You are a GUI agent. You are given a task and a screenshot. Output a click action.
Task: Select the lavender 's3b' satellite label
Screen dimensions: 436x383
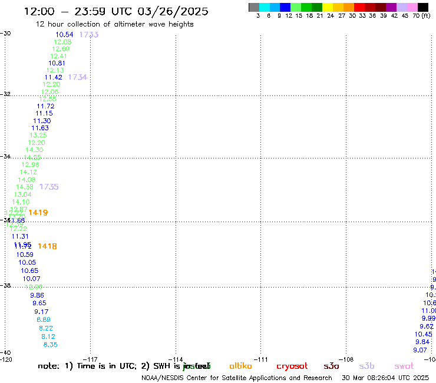[x=366, y=367]
